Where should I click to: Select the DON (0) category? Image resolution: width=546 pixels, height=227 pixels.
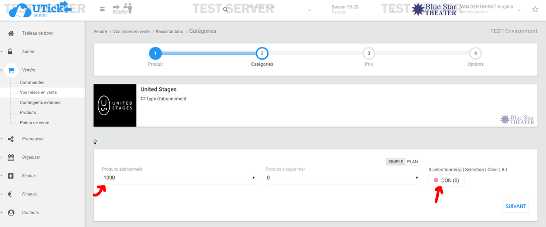tap(447, 181)
